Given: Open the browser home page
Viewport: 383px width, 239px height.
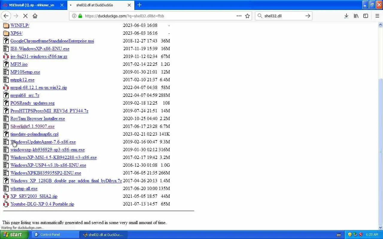Looking at the screenshot, I should tap(35, 16).
